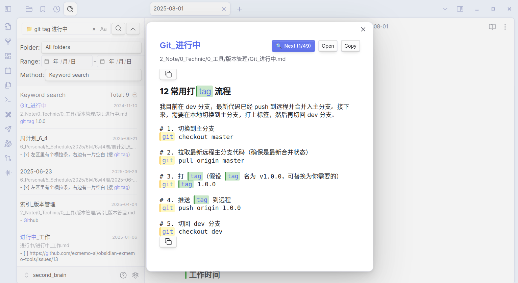Open the tab list dropdown chevron
This screenshot has height=283, width=518.
[x=445, y=9]
